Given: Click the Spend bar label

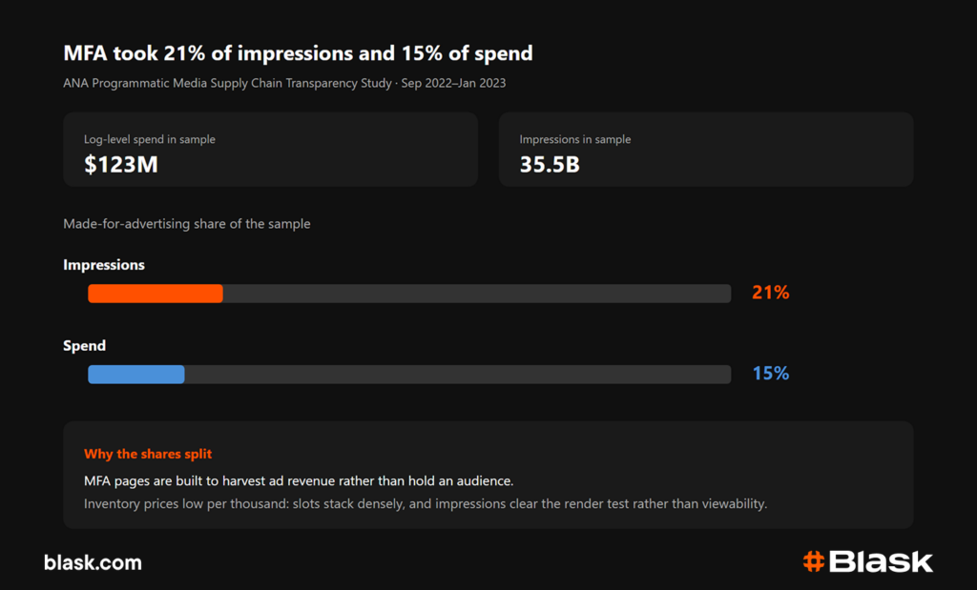Looking at the screenshot, I should click(84, 345).
